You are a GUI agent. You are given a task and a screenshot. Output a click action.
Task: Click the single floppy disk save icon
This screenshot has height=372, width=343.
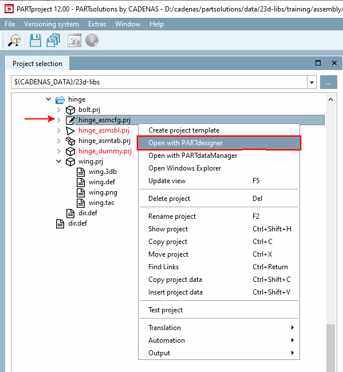click(36, 40)
